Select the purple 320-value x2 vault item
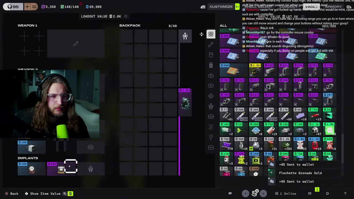 [x=241, y=159]
